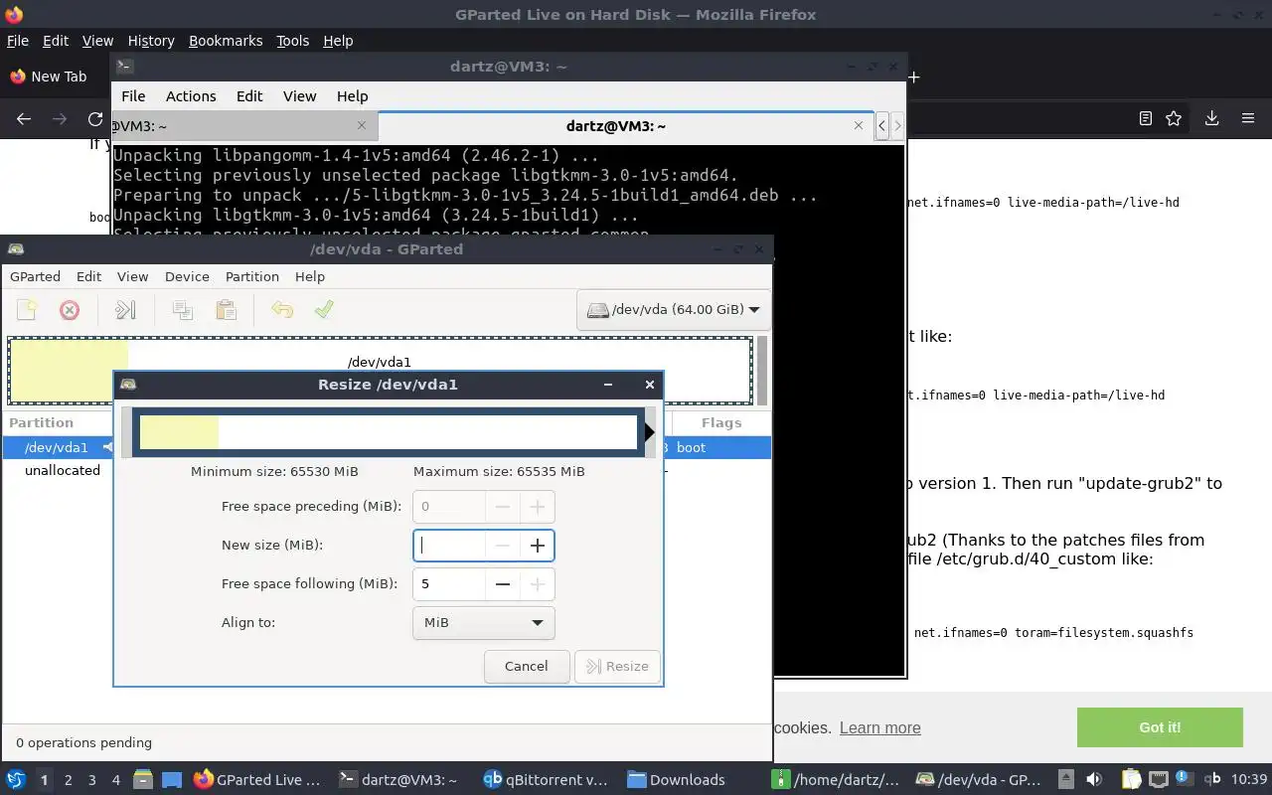Click the Resize button in the dialog
This screenshot has height=795, width=1272.
click(x=618, y=666)
